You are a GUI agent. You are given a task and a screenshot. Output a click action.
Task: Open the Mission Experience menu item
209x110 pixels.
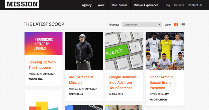[x=146, y=5]
